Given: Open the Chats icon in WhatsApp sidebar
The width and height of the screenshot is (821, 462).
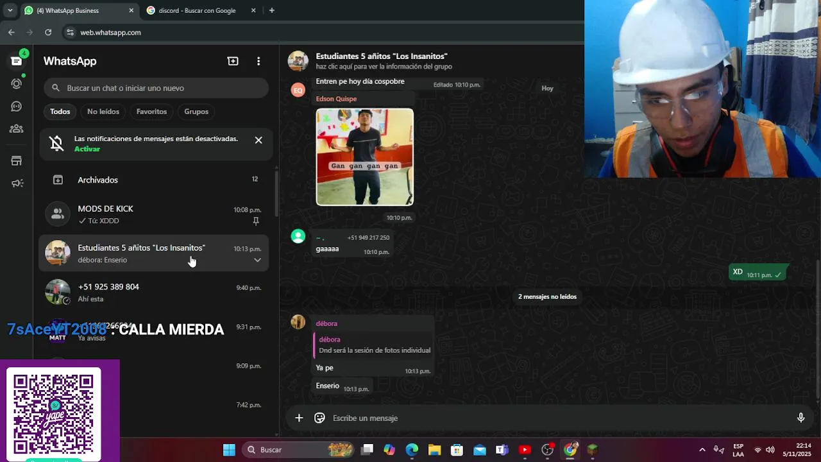Looking at the screenshot, I should click(17, 61).
